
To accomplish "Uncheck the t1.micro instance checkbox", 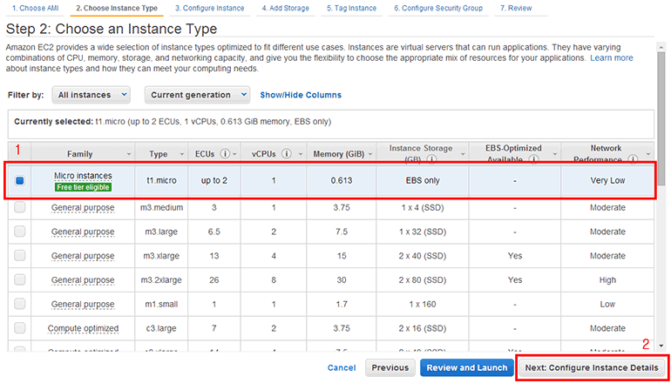I will point(20,181).
